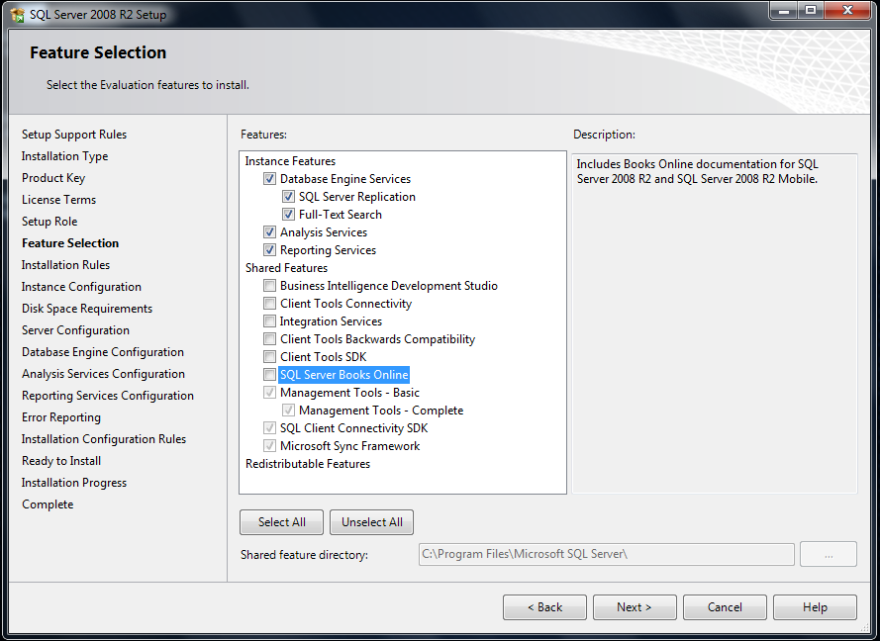Viewport: 880px width, 641px height.
Task: Maximize the SQL Server Setup window
Action: 811,11
